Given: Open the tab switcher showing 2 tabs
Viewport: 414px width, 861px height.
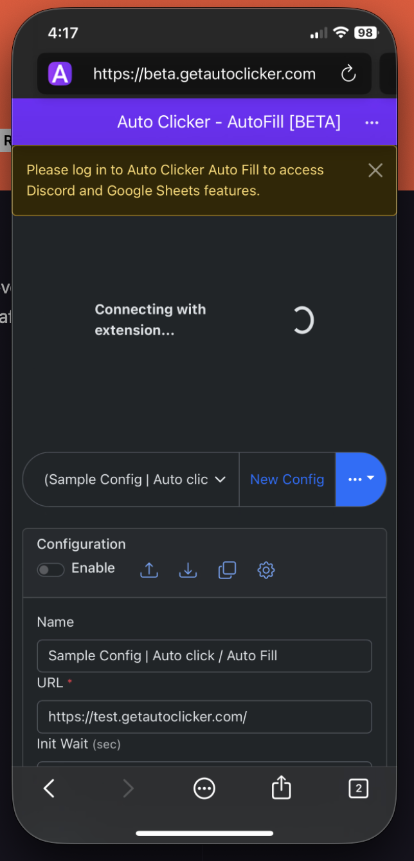Looking at the screenshot, I should [x=358, y=788].
